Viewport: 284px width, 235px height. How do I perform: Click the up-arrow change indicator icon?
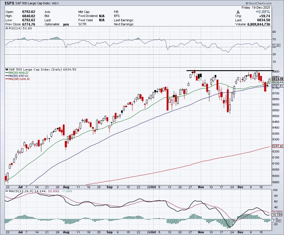[238, 12]
